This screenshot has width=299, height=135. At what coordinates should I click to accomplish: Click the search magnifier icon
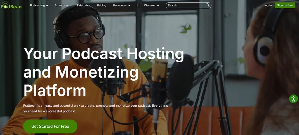pos(208,5)
